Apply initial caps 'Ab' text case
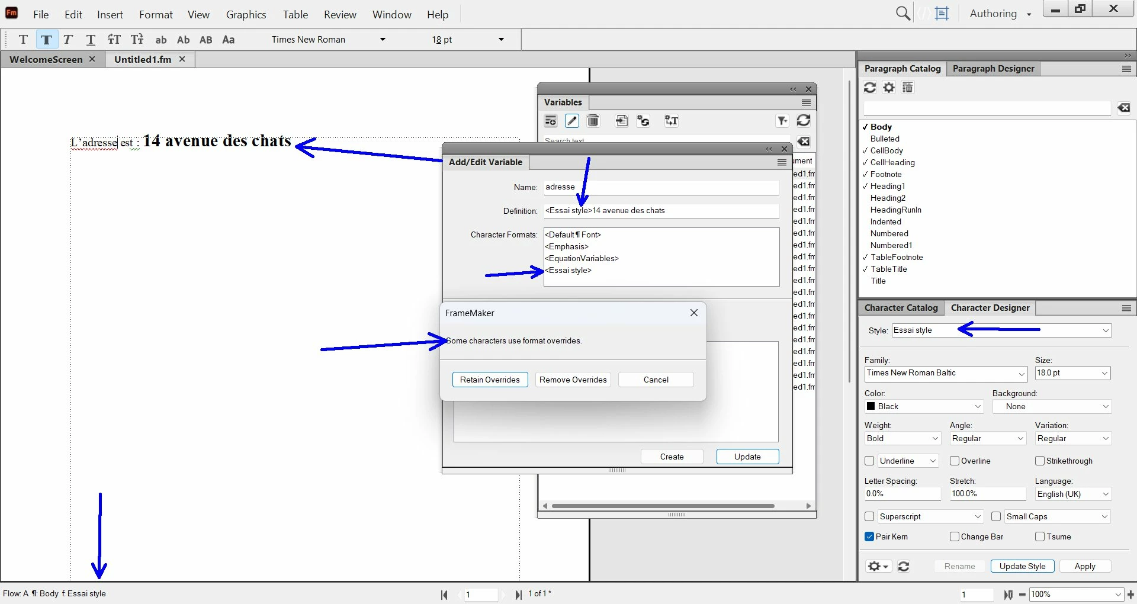Screen dimensions: 1137x604 click(x=184, y=40)
